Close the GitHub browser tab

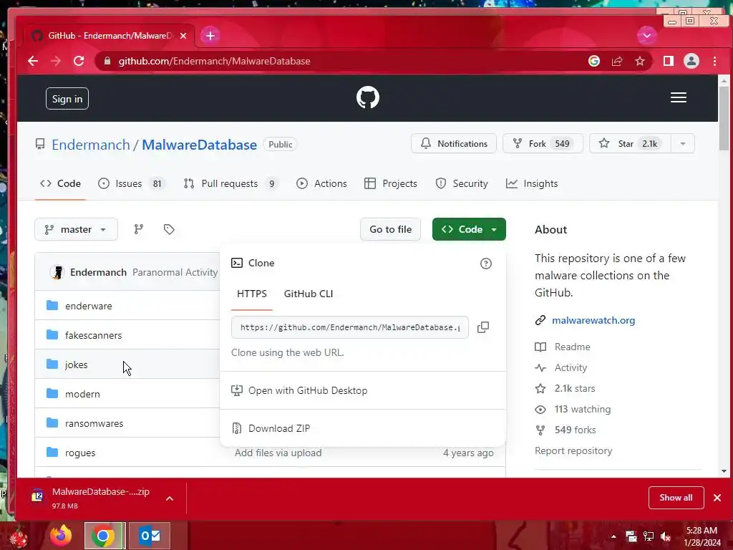(183, 36)
